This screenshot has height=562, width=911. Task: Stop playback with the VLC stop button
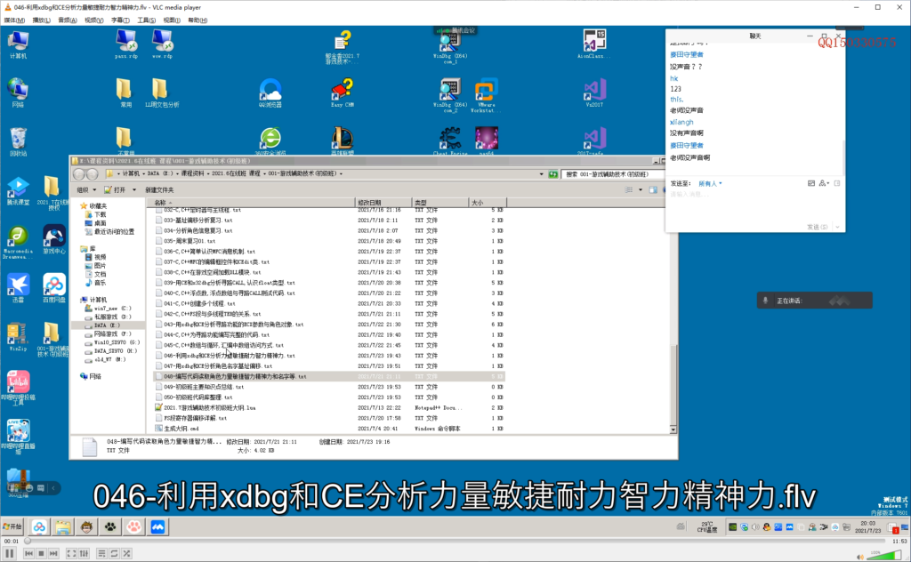(41, 553)
